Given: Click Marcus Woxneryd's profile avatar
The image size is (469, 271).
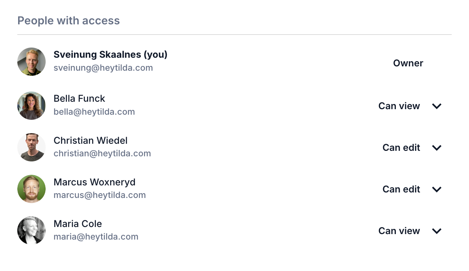Looking at the screenshot, I should (31, 189).
